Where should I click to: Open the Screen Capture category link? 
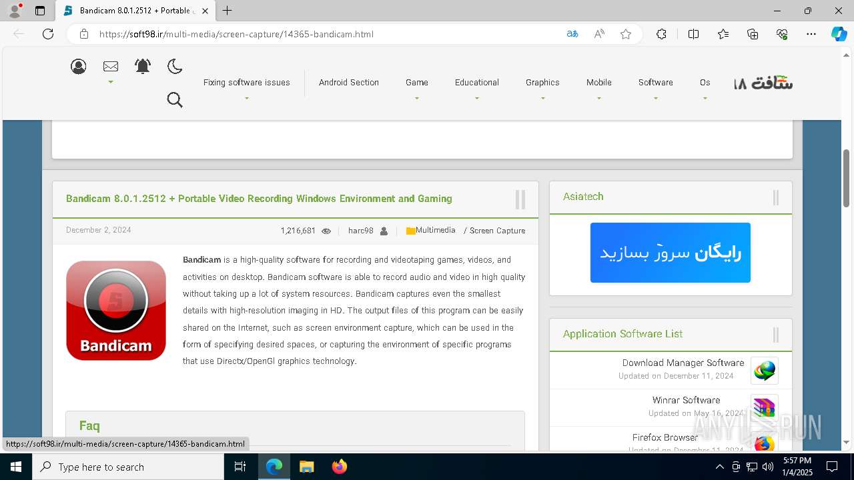[498, 231]
